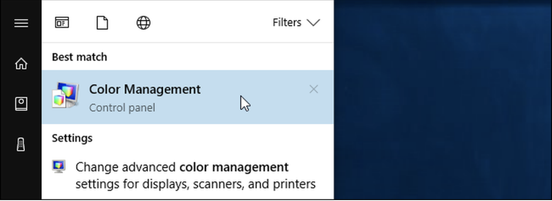Filter results by Apps icon
The height and width of the screenshot is (201, 552).
pos(62,22)
